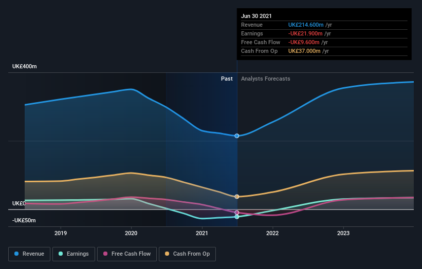The height and width of the screenshot is (269, 422).
Task: Click the UK£37.000m cash from op value
Action: 304,51
